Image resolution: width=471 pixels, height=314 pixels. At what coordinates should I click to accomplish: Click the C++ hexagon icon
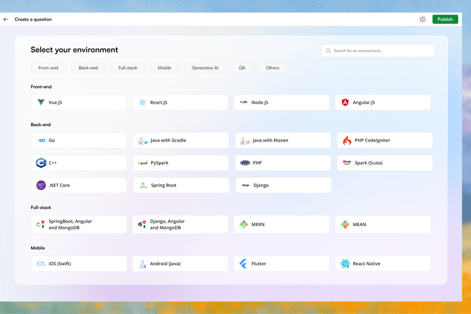pyautogui.click(x=41, y=163)
